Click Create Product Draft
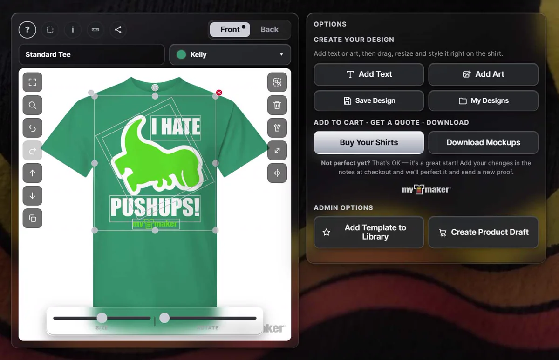Screen dimensions: 559x360 click(x=483, y=232)
